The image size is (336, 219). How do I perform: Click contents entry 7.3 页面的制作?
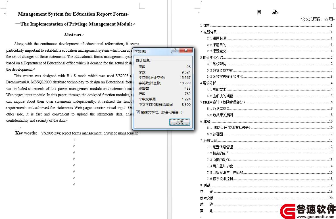[x=270, y=159]
